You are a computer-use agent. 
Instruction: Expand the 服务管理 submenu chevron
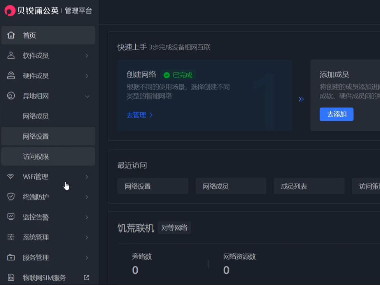click(x=87, y=258)
